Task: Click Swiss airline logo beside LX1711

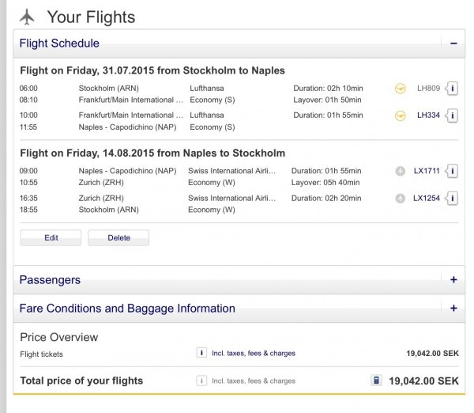Action: click(401, 171)
